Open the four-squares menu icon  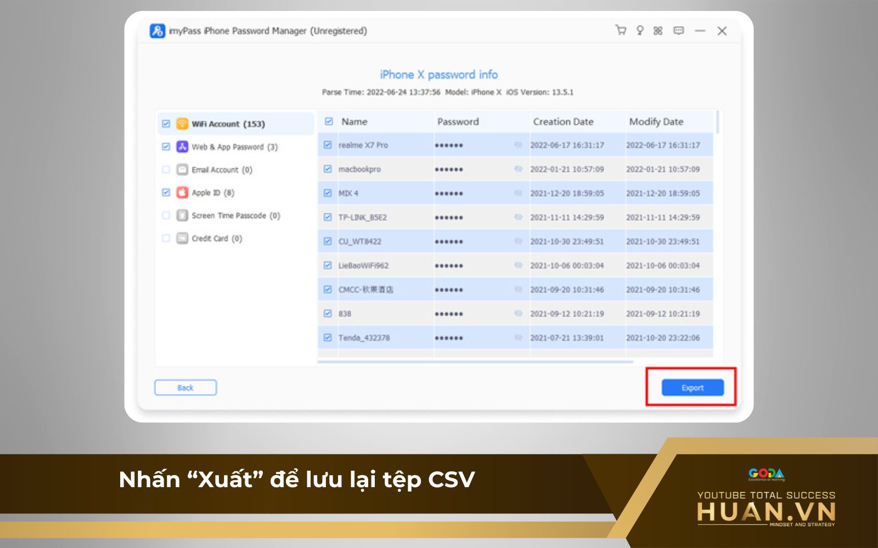(658, 31)
